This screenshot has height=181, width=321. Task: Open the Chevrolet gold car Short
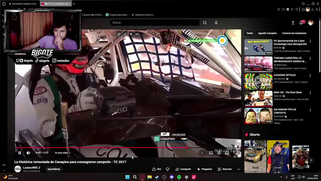(255, 156)
